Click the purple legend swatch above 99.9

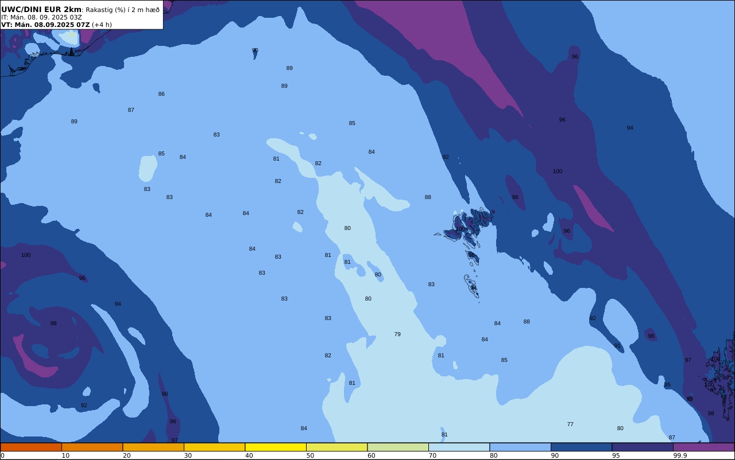(x=704, y=447)
